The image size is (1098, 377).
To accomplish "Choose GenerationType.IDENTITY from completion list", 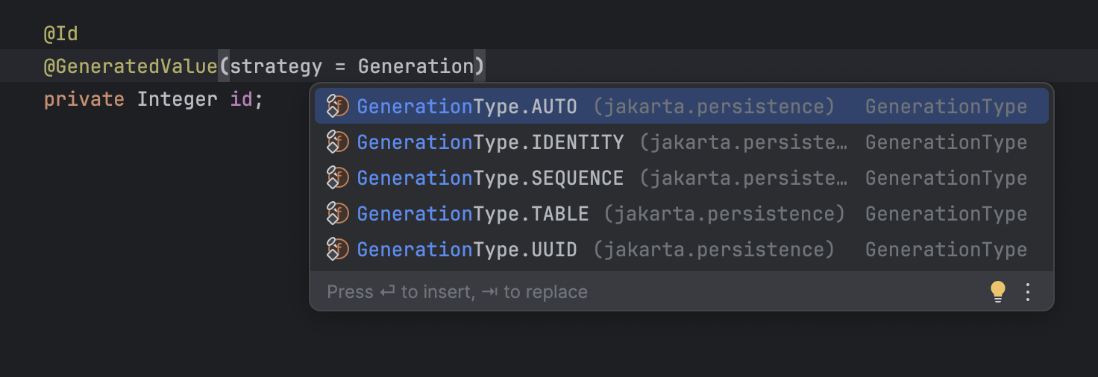I will (490, 142).
